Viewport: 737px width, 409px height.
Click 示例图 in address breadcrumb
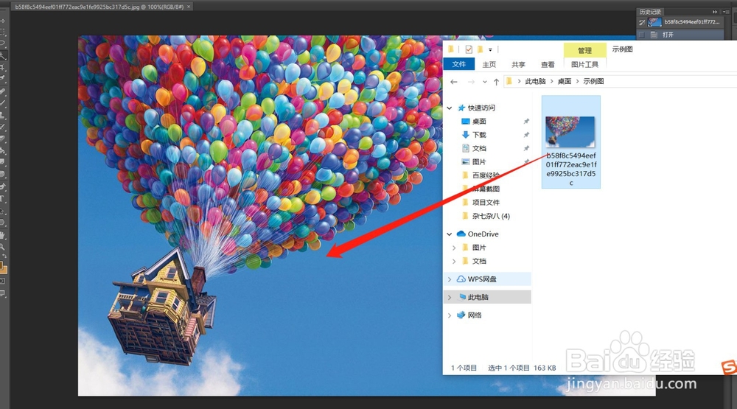[593, 81]
